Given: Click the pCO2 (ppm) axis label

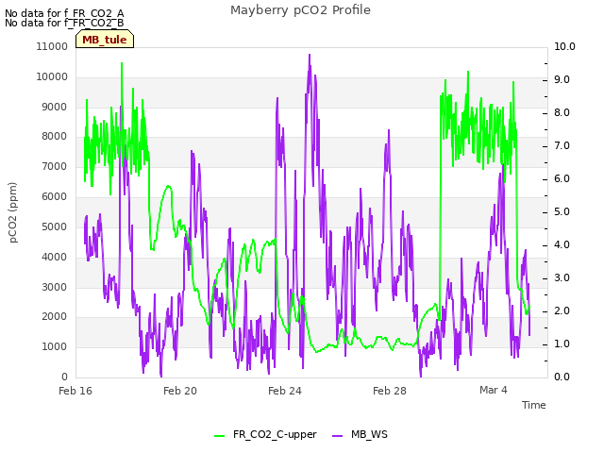Looking at the screenshot, I should point(13,212).
